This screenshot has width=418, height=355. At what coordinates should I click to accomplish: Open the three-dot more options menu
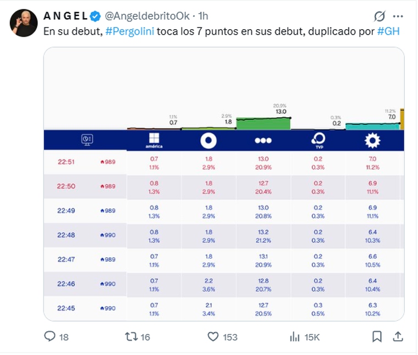point(399,16)
